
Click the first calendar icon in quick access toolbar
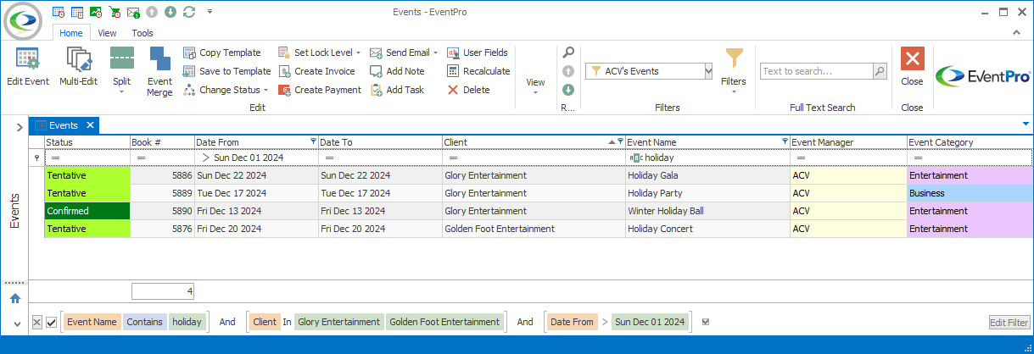[59, 12]
